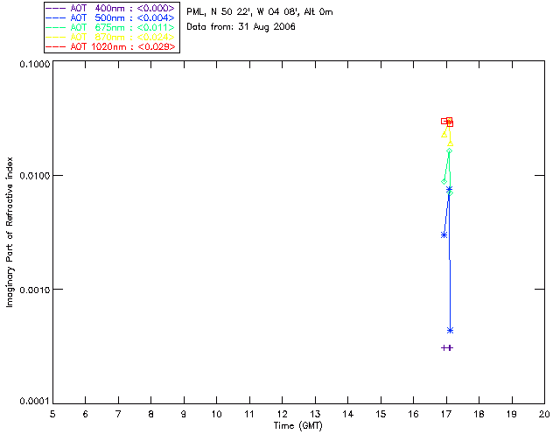Click the lower yellow triangle data point
Viewport: 560px width, 448px height.
(450, 143)
